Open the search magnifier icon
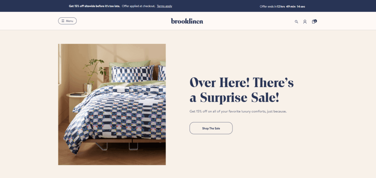This screenshot has height=178, width=376. click(296, 22)
